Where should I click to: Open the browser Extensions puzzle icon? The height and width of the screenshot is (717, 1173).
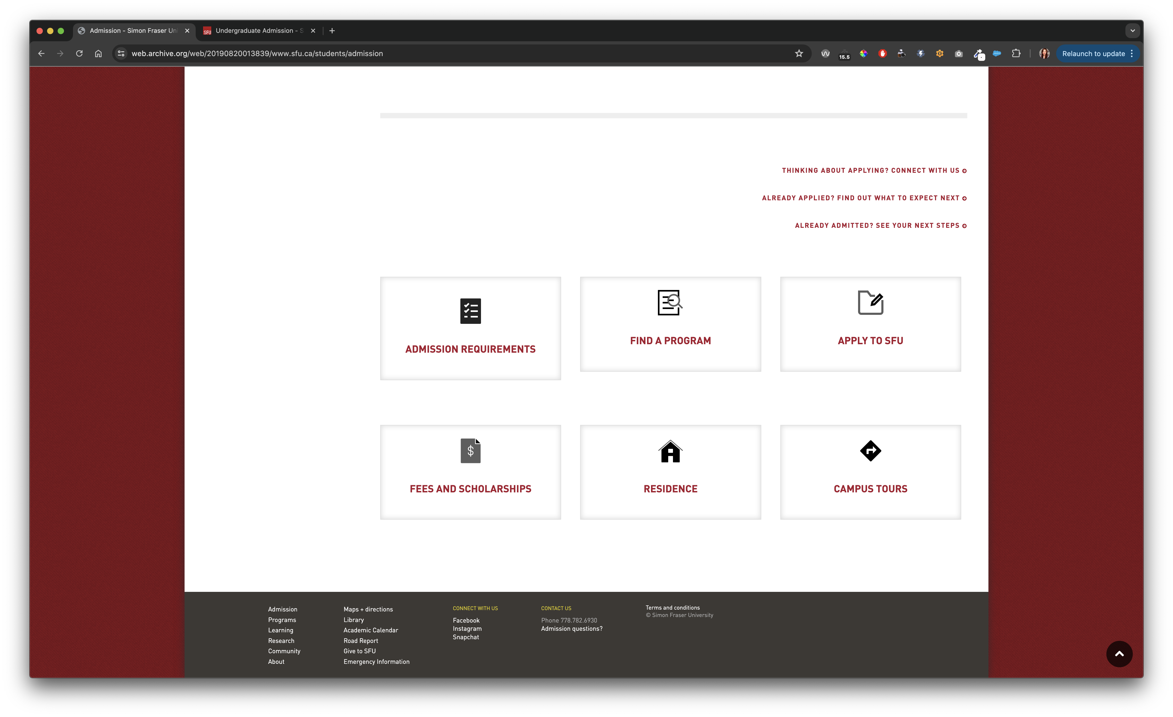click(x=1016, y=53)
